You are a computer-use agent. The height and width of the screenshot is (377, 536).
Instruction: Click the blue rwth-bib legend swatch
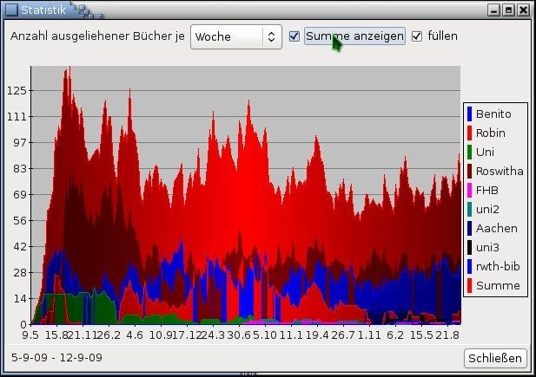coord(469,266)
